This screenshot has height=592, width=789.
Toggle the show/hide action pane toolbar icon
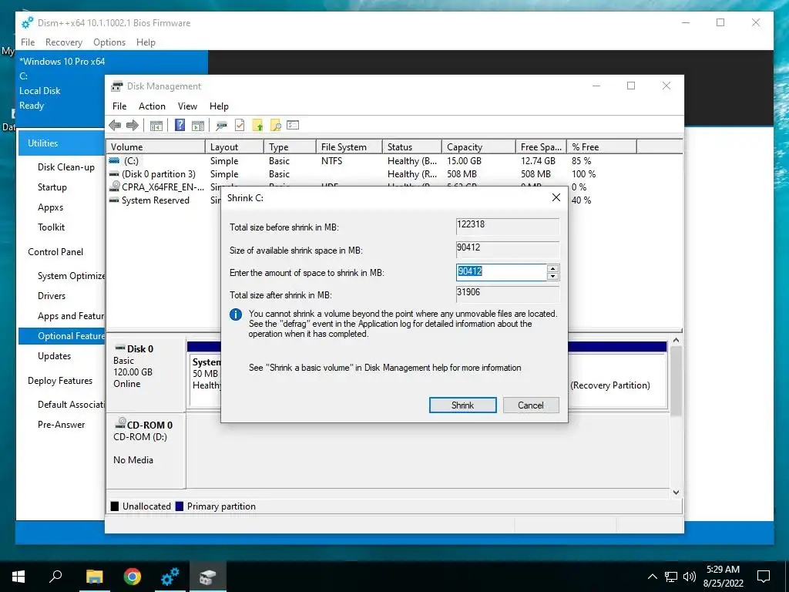coord(198,126)
